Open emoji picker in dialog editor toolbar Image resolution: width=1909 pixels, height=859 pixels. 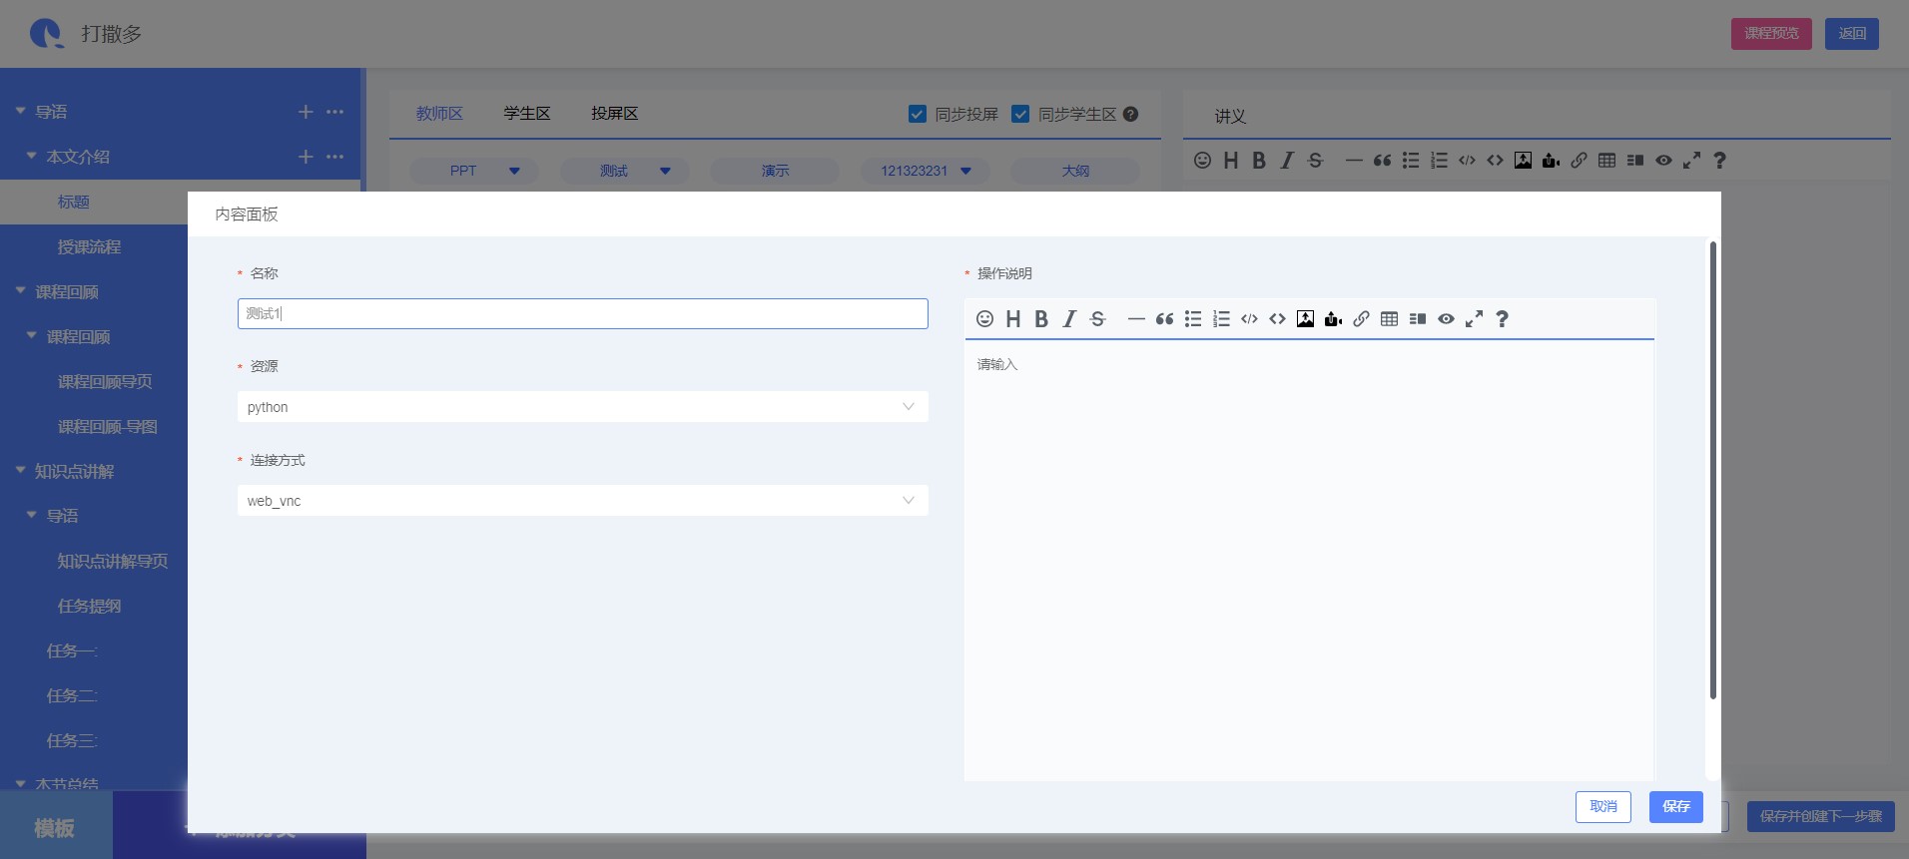coord(984,319)
